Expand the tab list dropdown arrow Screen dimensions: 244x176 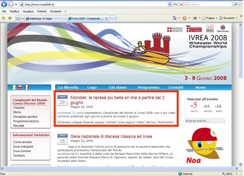(23, 19)
